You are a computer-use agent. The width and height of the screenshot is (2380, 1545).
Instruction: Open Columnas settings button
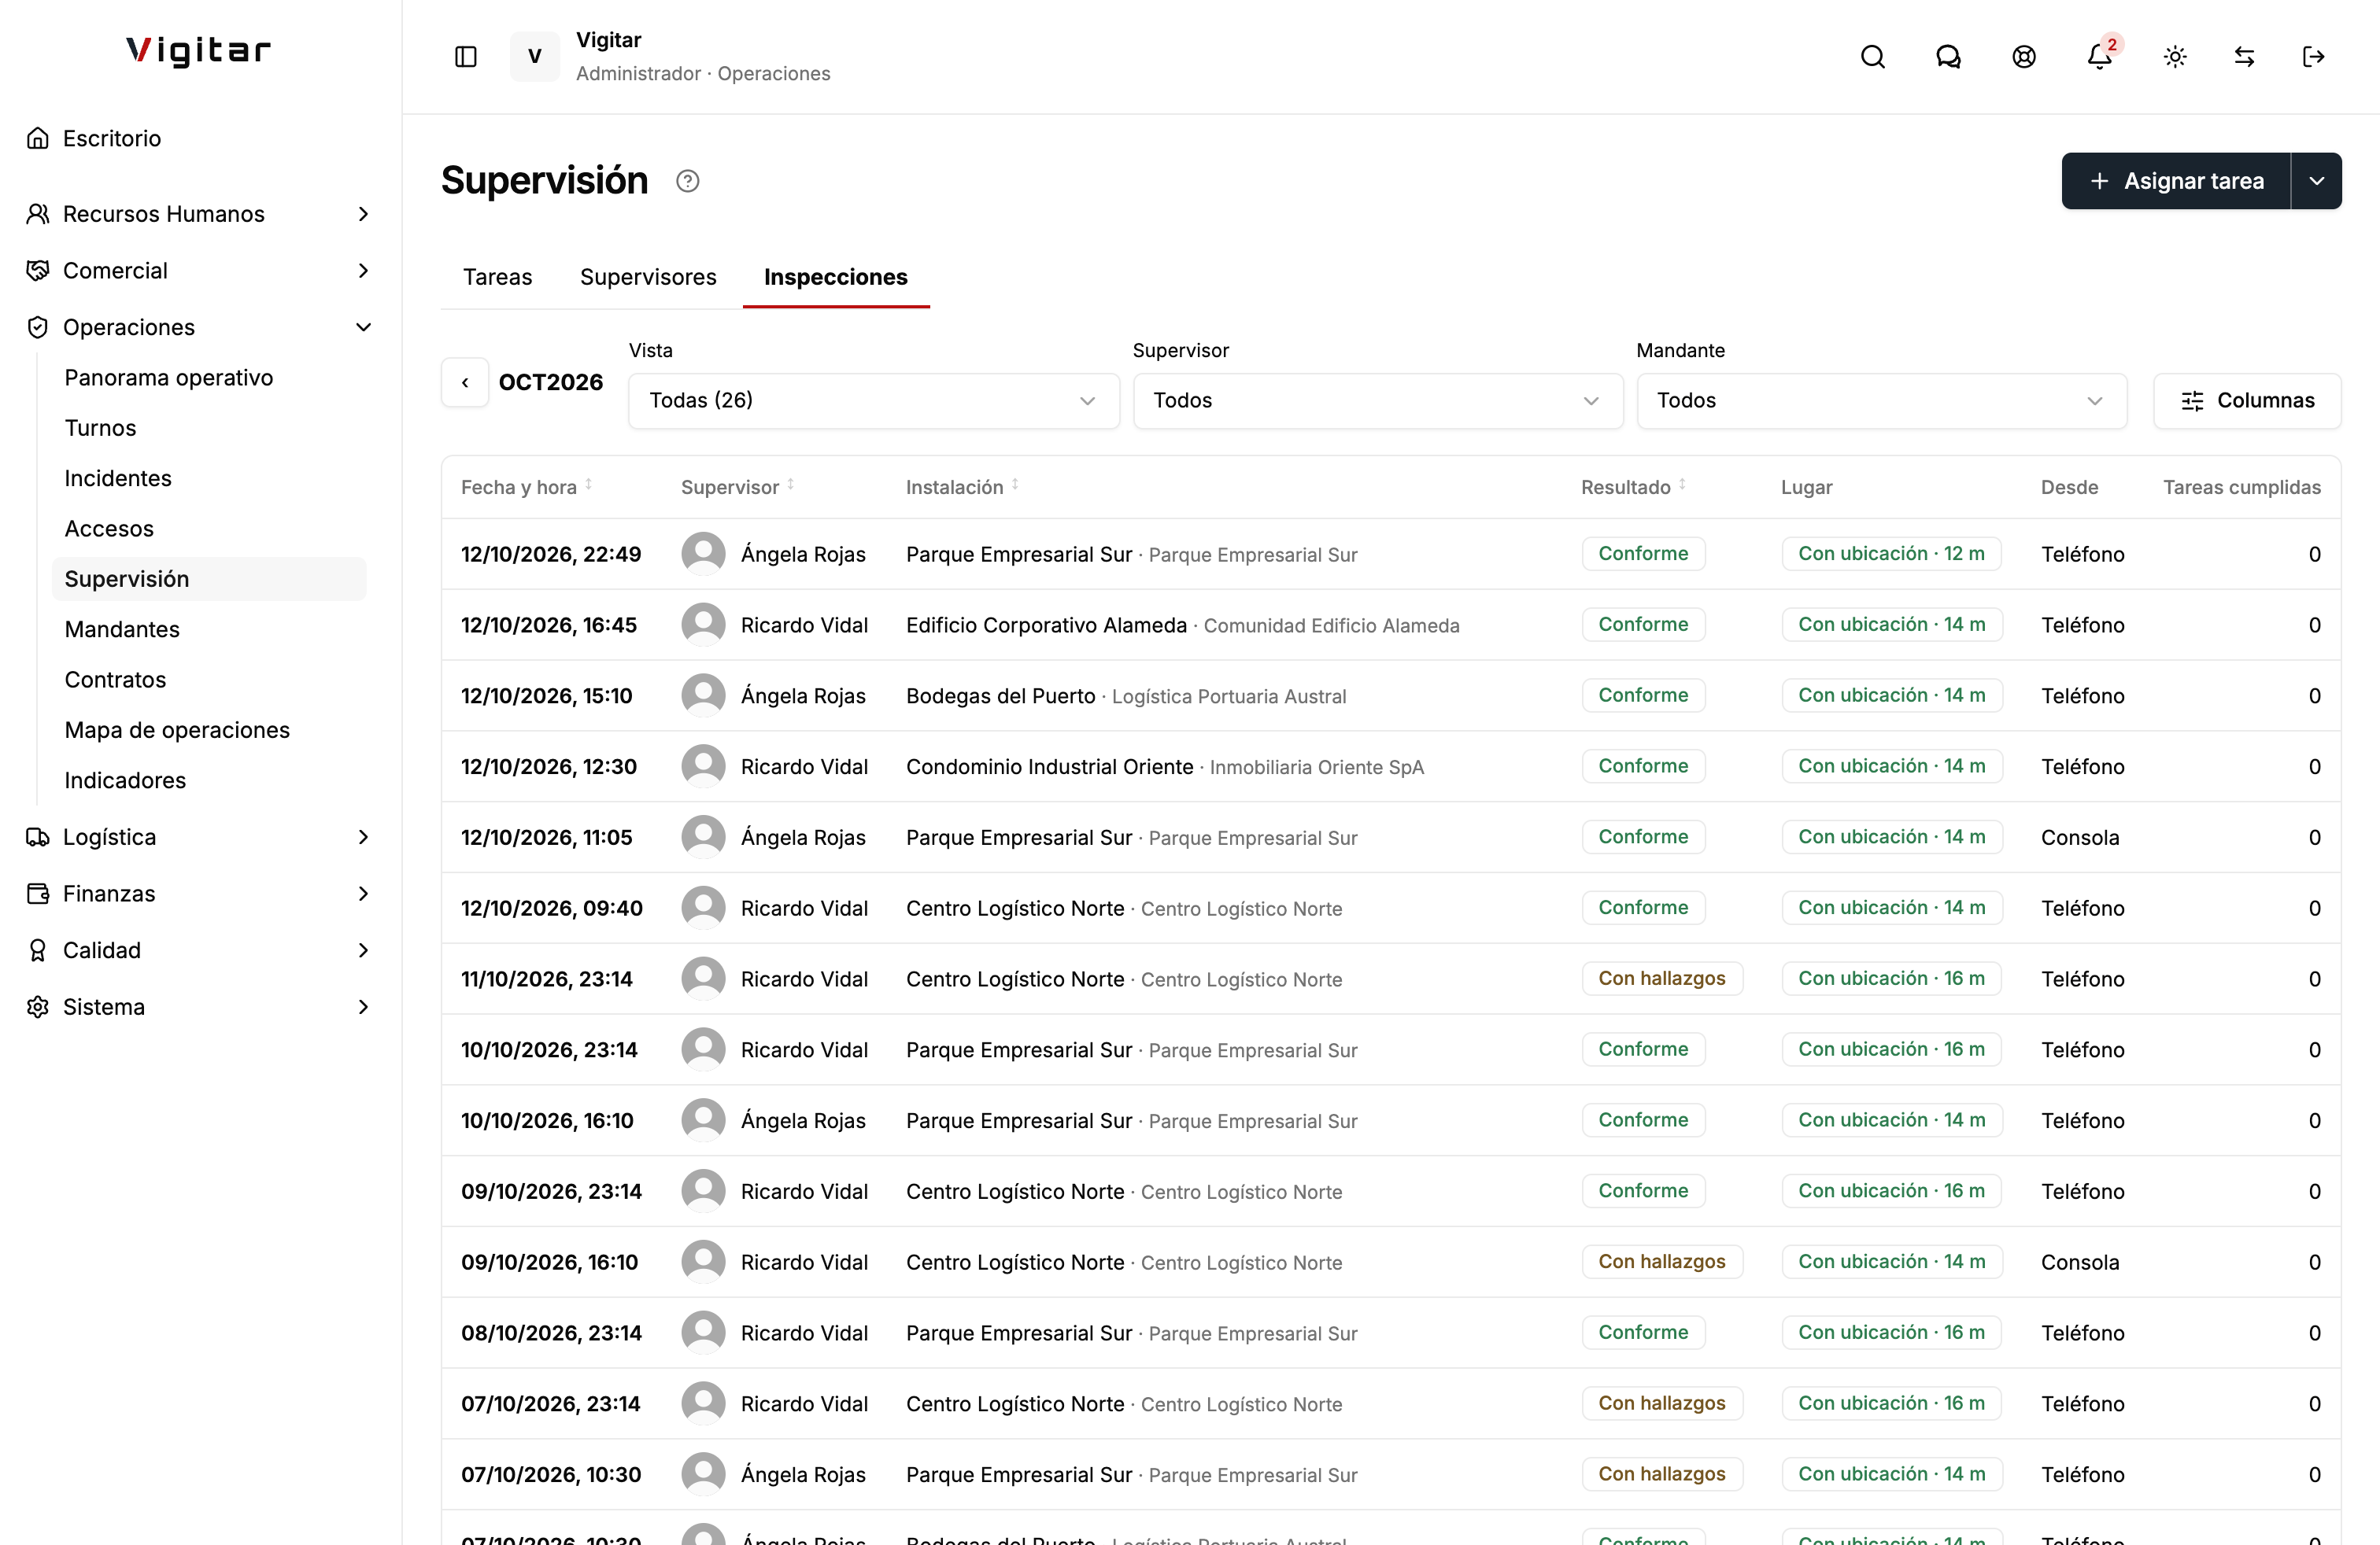[2247, 400]
